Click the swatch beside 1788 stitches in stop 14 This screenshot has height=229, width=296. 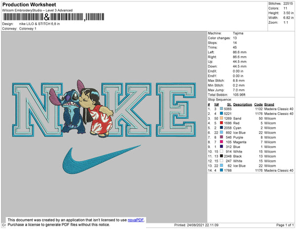[x=222, y=170]
